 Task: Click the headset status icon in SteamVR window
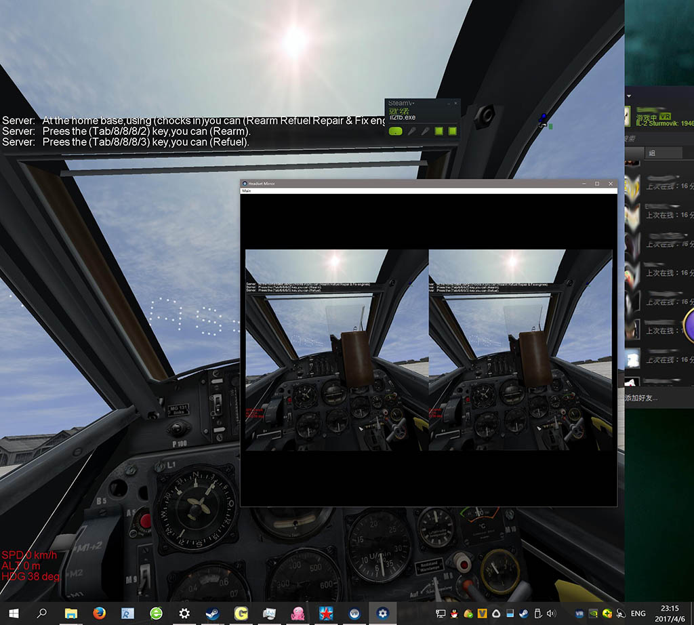click(x=395, y=131)
